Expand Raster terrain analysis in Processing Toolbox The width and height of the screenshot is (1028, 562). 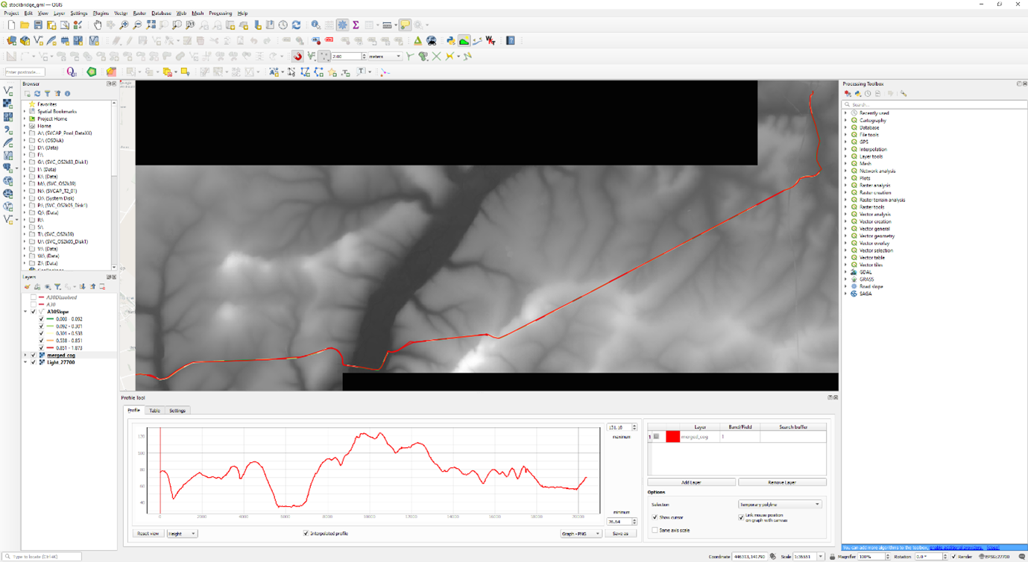point(846,200)
